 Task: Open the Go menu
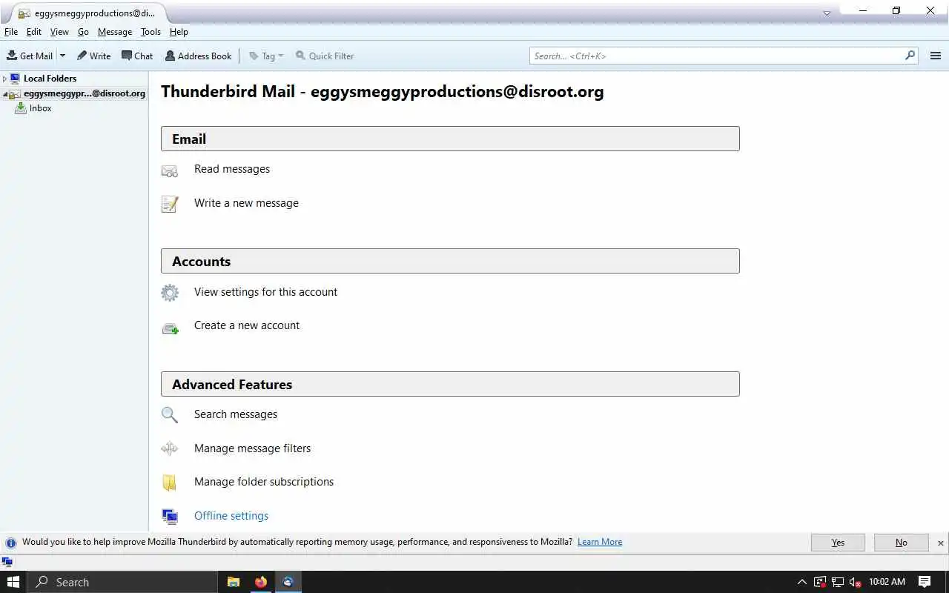tap(83, 32)
